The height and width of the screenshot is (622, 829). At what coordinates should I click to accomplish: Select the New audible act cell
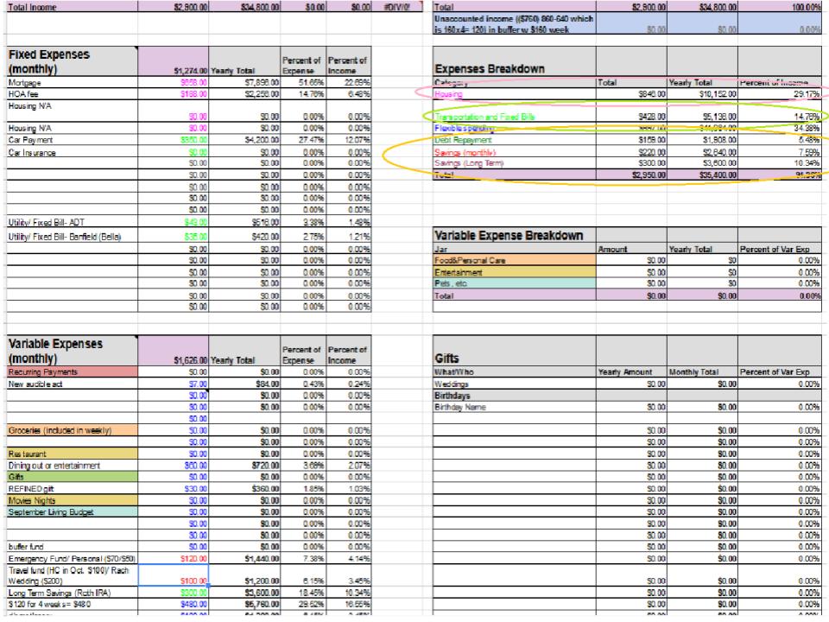(72, 384)
